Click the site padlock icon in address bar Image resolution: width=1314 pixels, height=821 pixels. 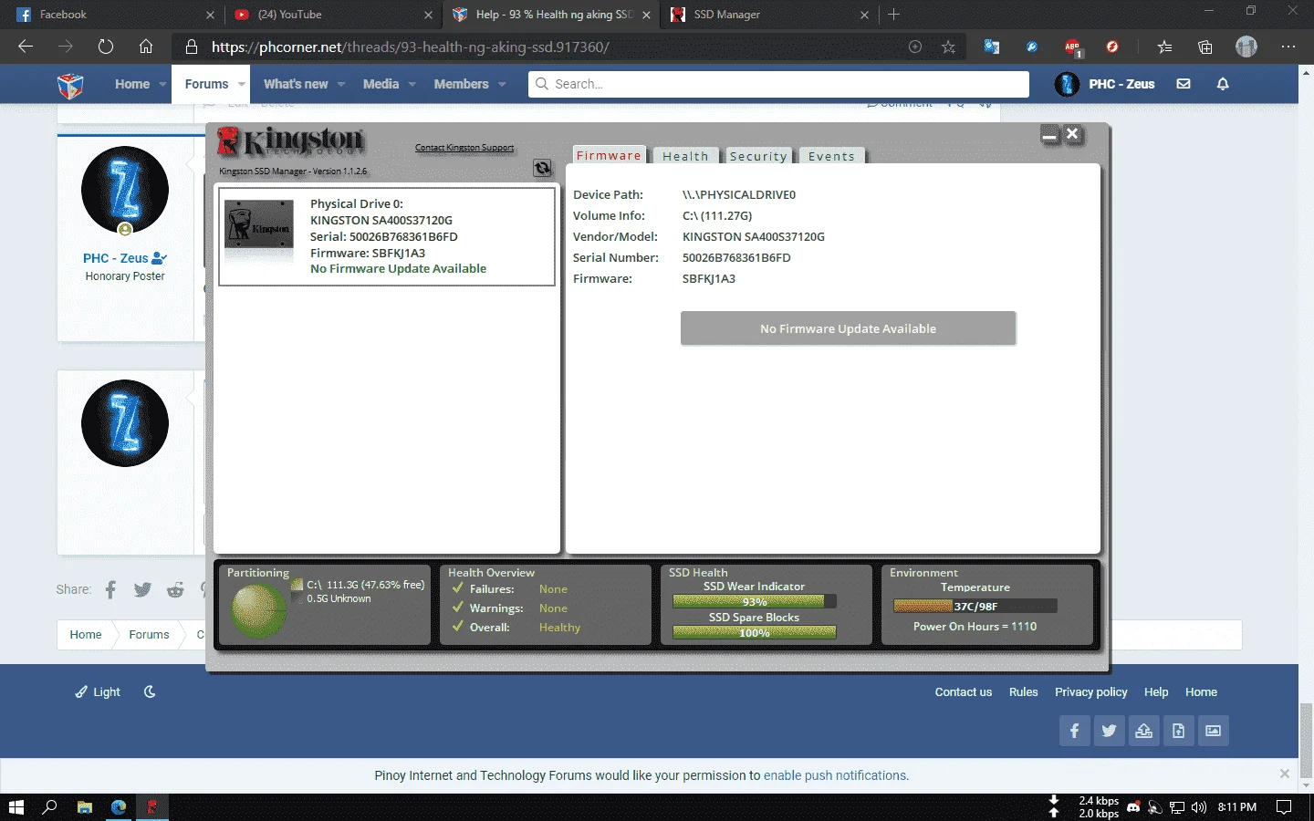tap(191, 47)
